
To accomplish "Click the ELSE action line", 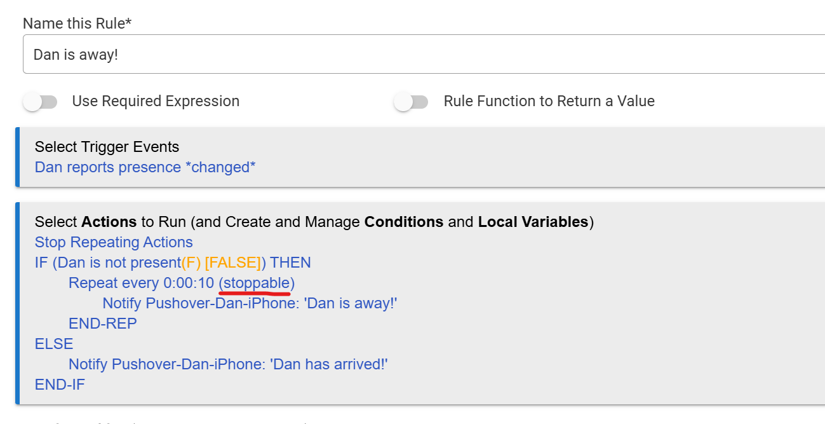I will [54, 344].
